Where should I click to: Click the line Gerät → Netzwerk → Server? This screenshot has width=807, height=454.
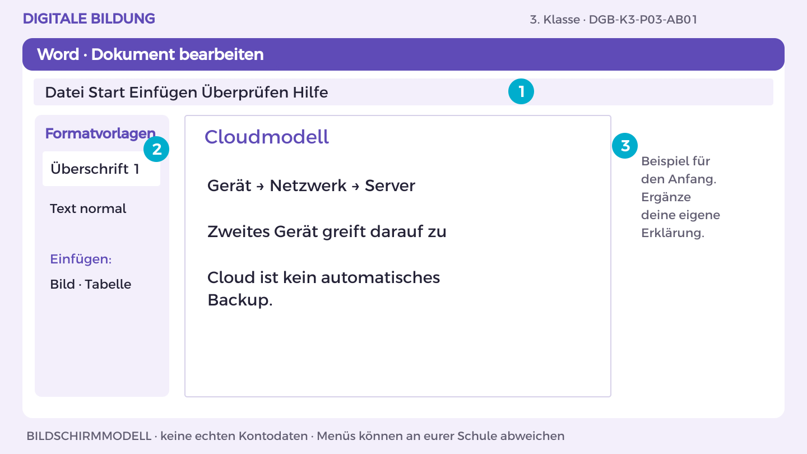pos(311,186)
